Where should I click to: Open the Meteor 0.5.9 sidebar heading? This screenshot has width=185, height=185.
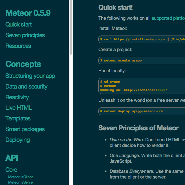pyautogui.click(x=28, y=13)
